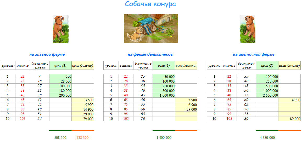Click the 'Собачья конура' page title
The width and height of the screenshot is (302, 143).
[150, 4]
